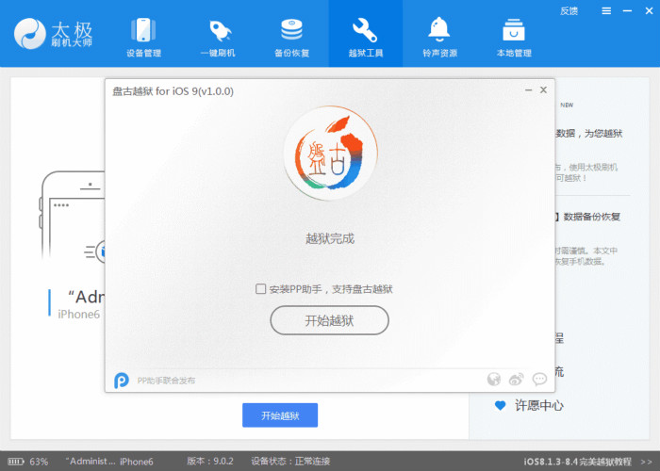Click the 设备状态：正常连接 status text

(x=290, y=462)
